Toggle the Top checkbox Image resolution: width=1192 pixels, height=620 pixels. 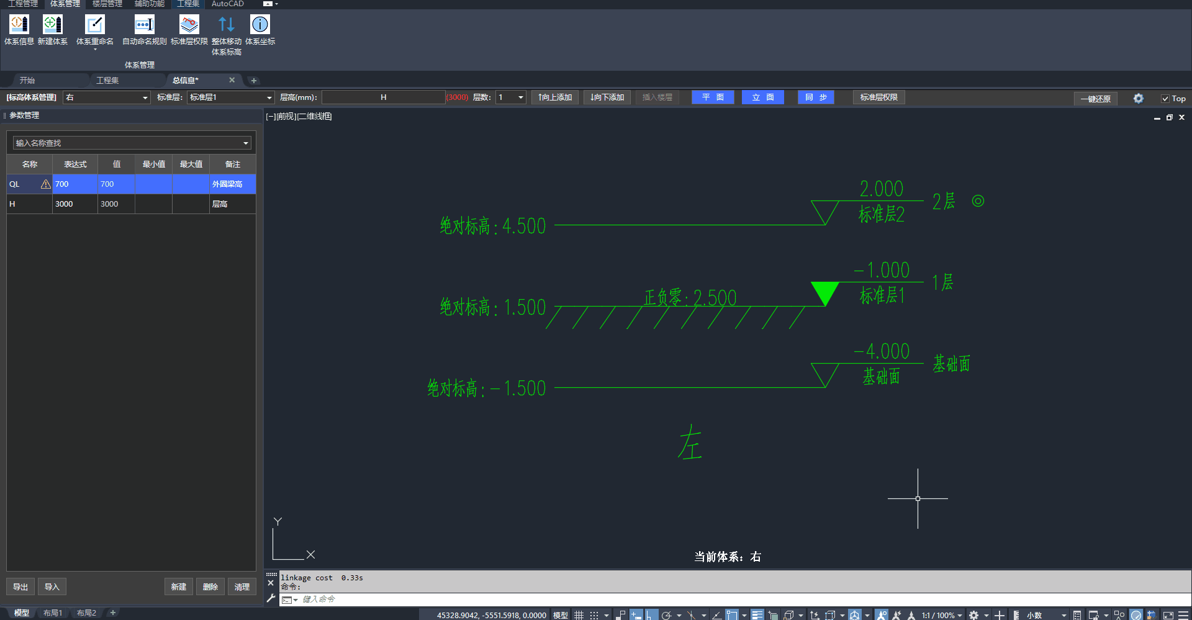tap(1165, 99)
